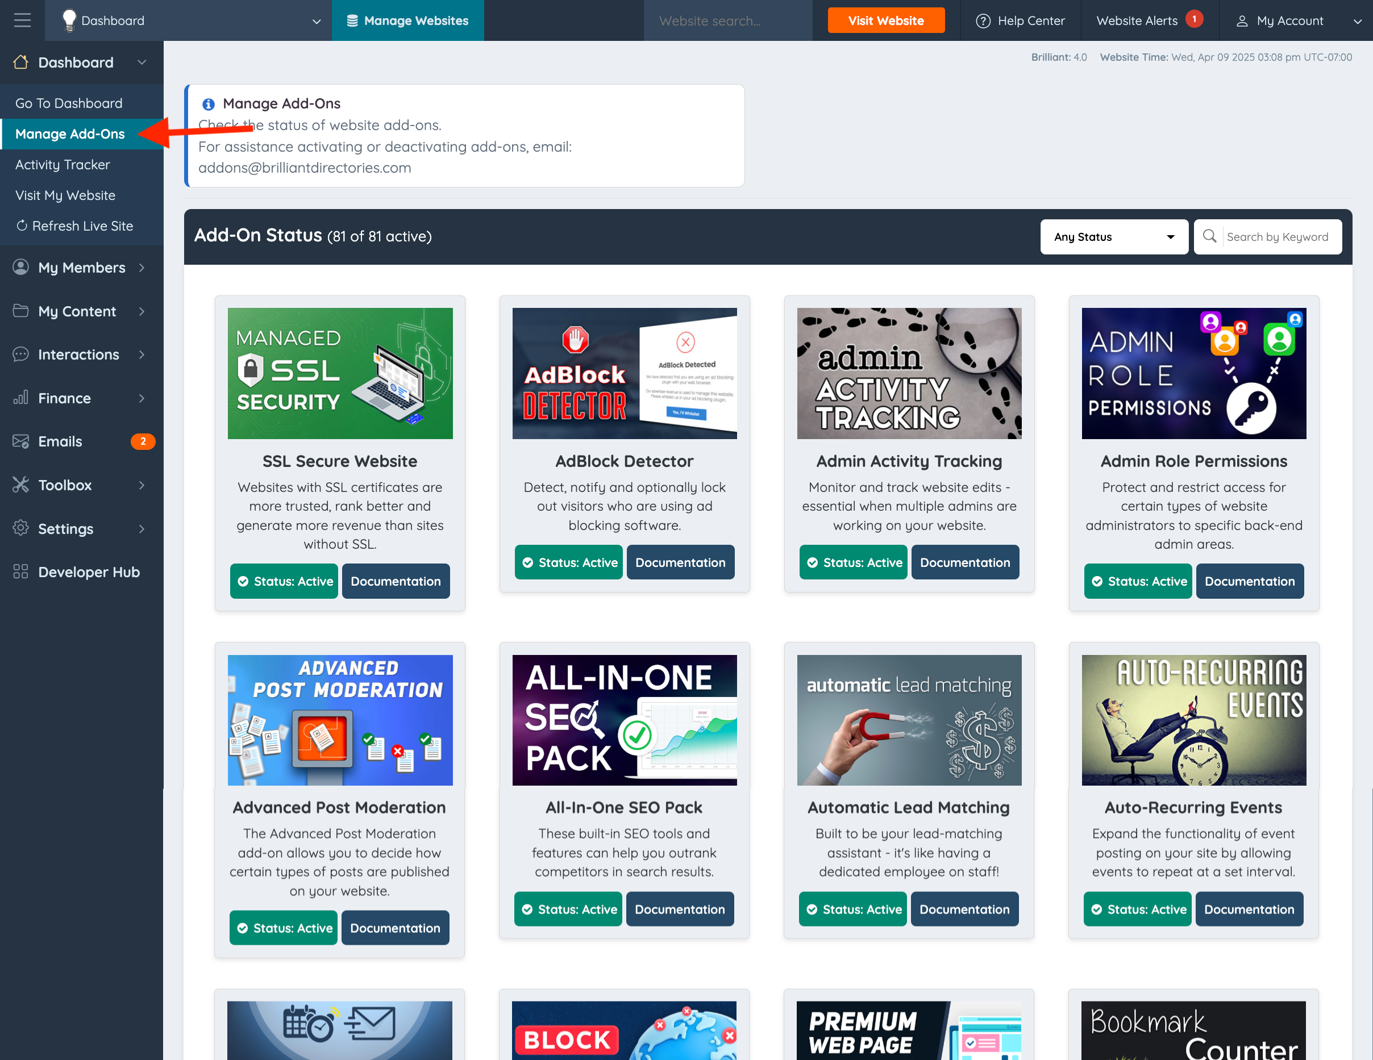Toggle SSL Secure Website Status: Active

(x=284, y=581)
